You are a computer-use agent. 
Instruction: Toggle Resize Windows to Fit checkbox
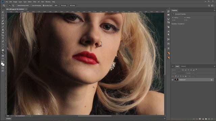click(x=17, y=6)
